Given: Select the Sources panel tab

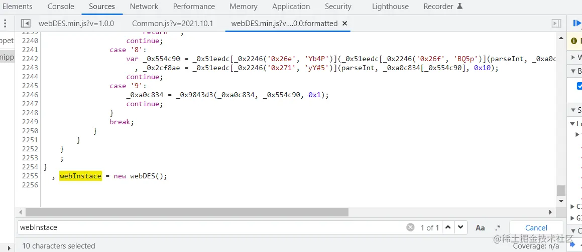Looking at the screenshot, I should pos(102,7).
